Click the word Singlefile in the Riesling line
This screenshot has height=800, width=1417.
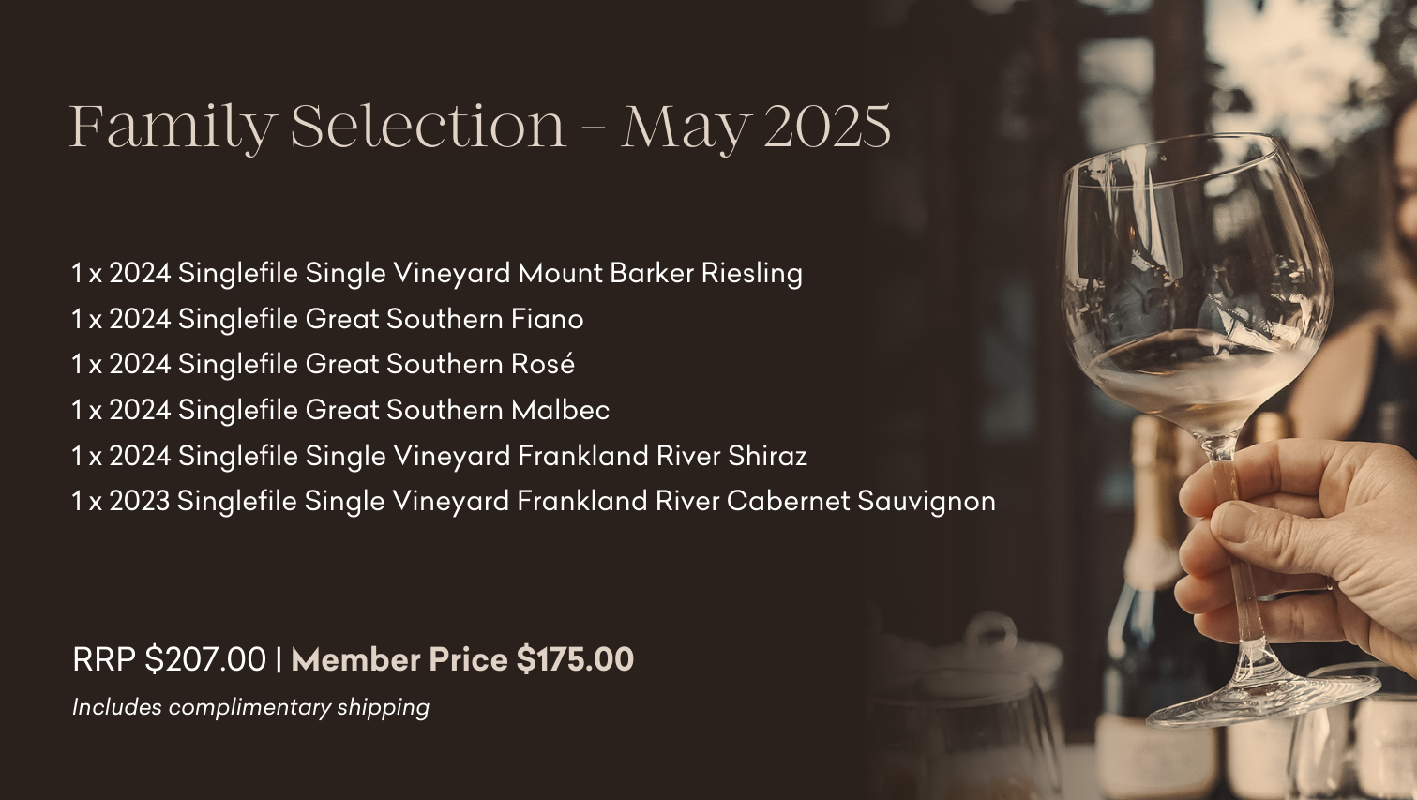[x=238, y=273]
